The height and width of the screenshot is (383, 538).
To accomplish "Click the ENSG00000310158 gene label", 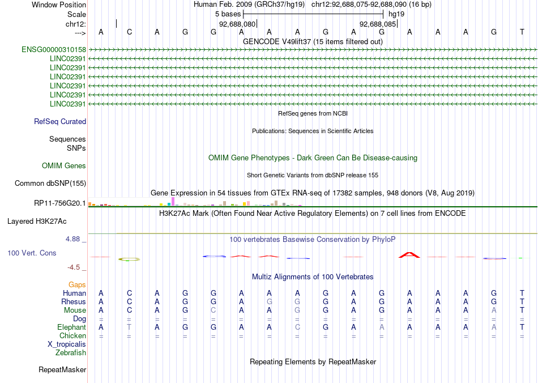I will point(54,49).
